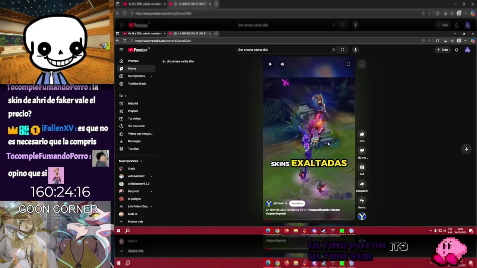Viewport: 477px width, 268px height.
Task: Open the account avatar menu on YouTube
Action: 468,50
